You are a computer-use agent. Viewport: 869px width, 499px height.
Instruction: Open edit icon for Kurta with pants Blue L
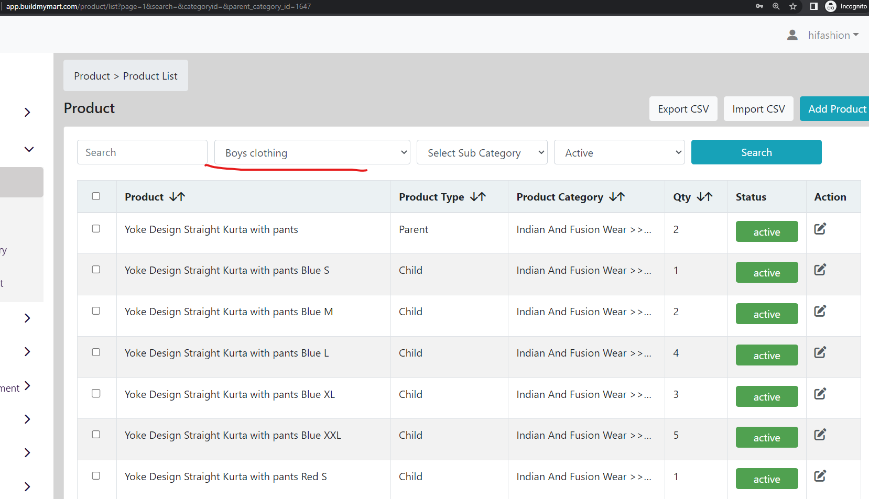[820, 352]
